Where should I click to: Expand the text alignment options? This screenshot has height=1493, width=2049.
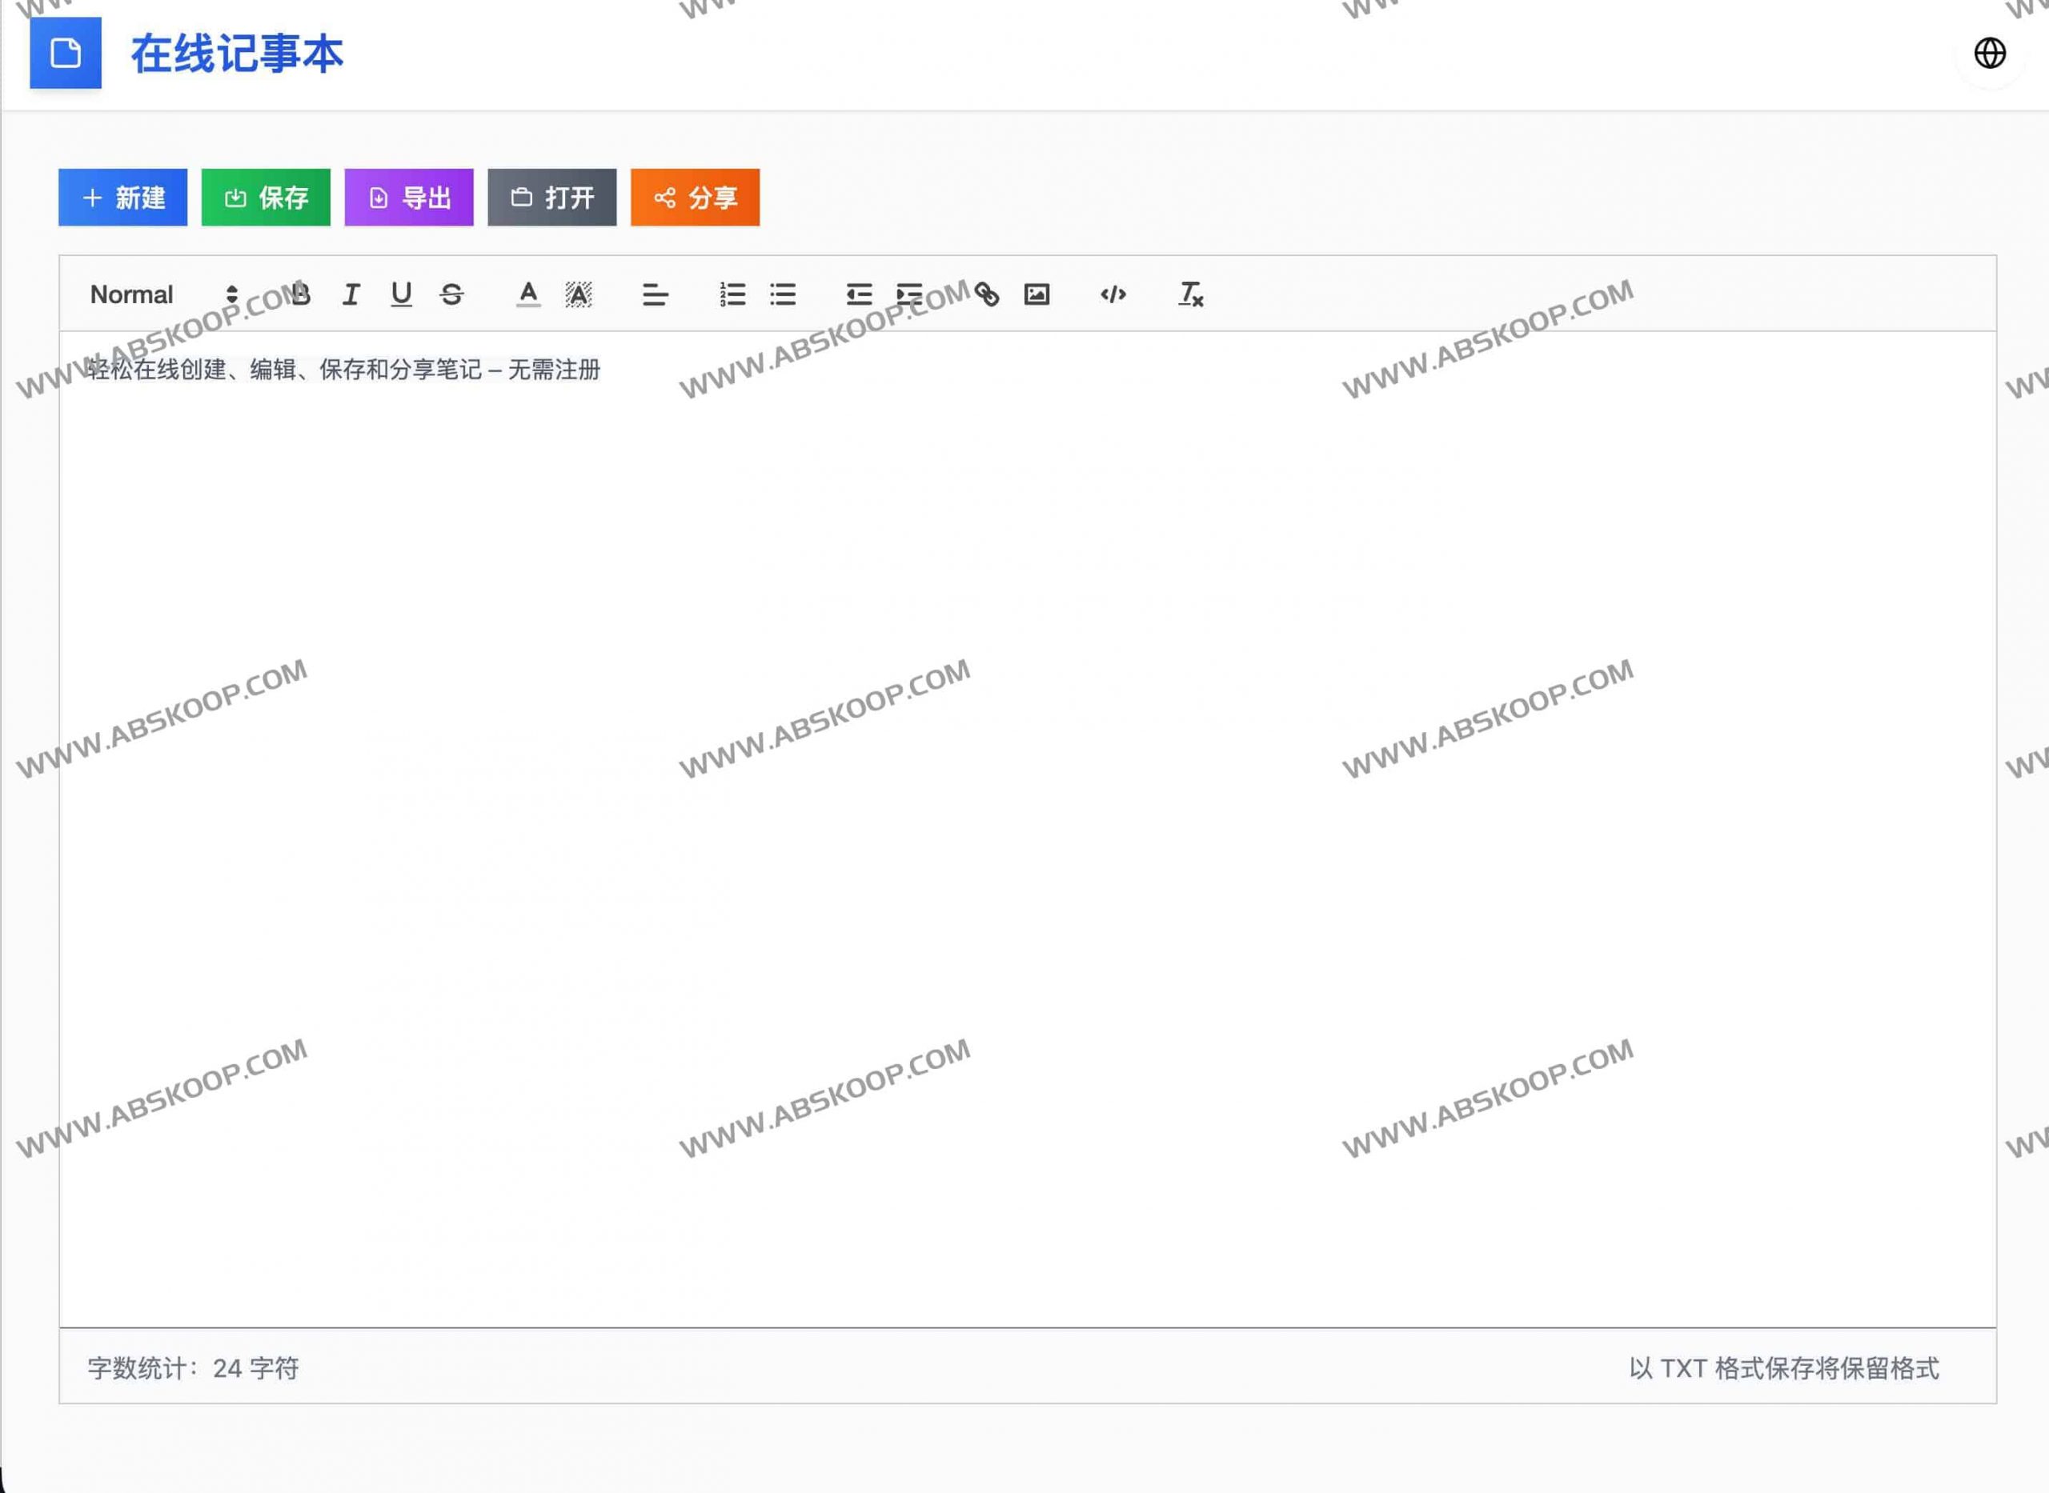656,294
